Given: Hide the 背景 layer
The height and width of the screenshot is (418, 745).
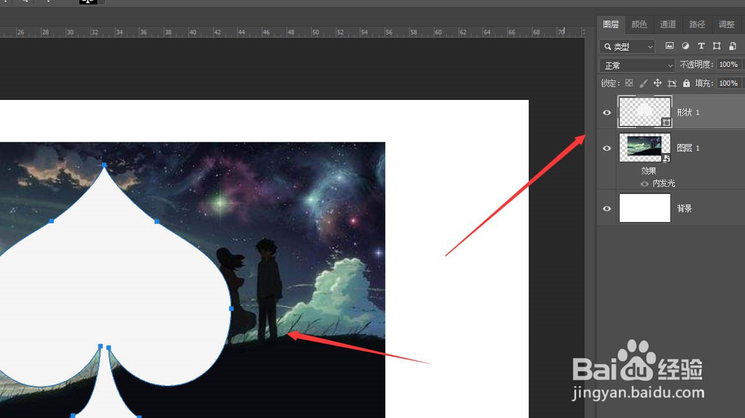Looking at the screenshot, I should coord(607,208).
